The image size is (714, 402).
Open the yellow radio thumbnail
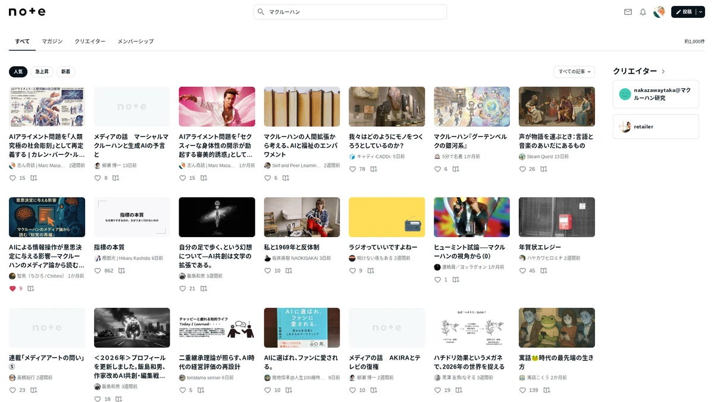pos(387,217)
